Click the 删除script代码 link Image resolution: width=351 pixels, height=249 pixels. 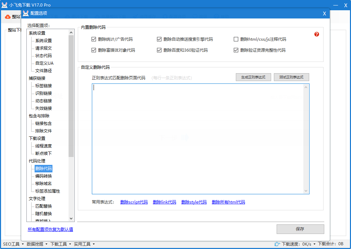tap(134, 202)
